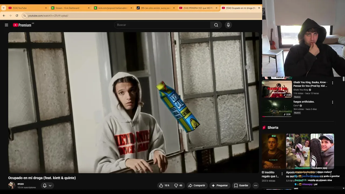Dislike the video with thumbs down
The image size is (345, 194).
179,185
